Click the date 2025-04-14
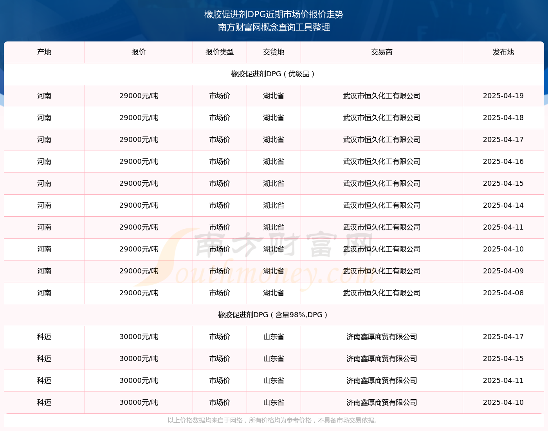This screenshot has height=431, width=548. tap(503, 205)
